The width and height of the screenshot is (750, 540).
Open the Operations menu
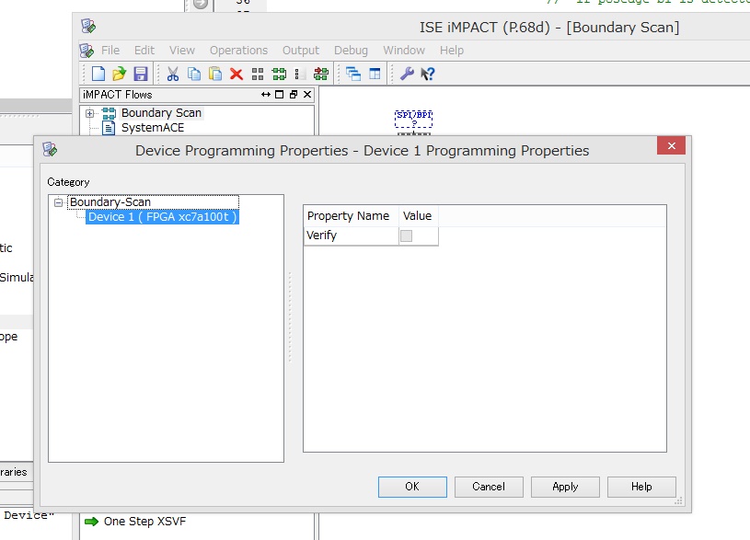pyautogui.click(x=238, y=51)
